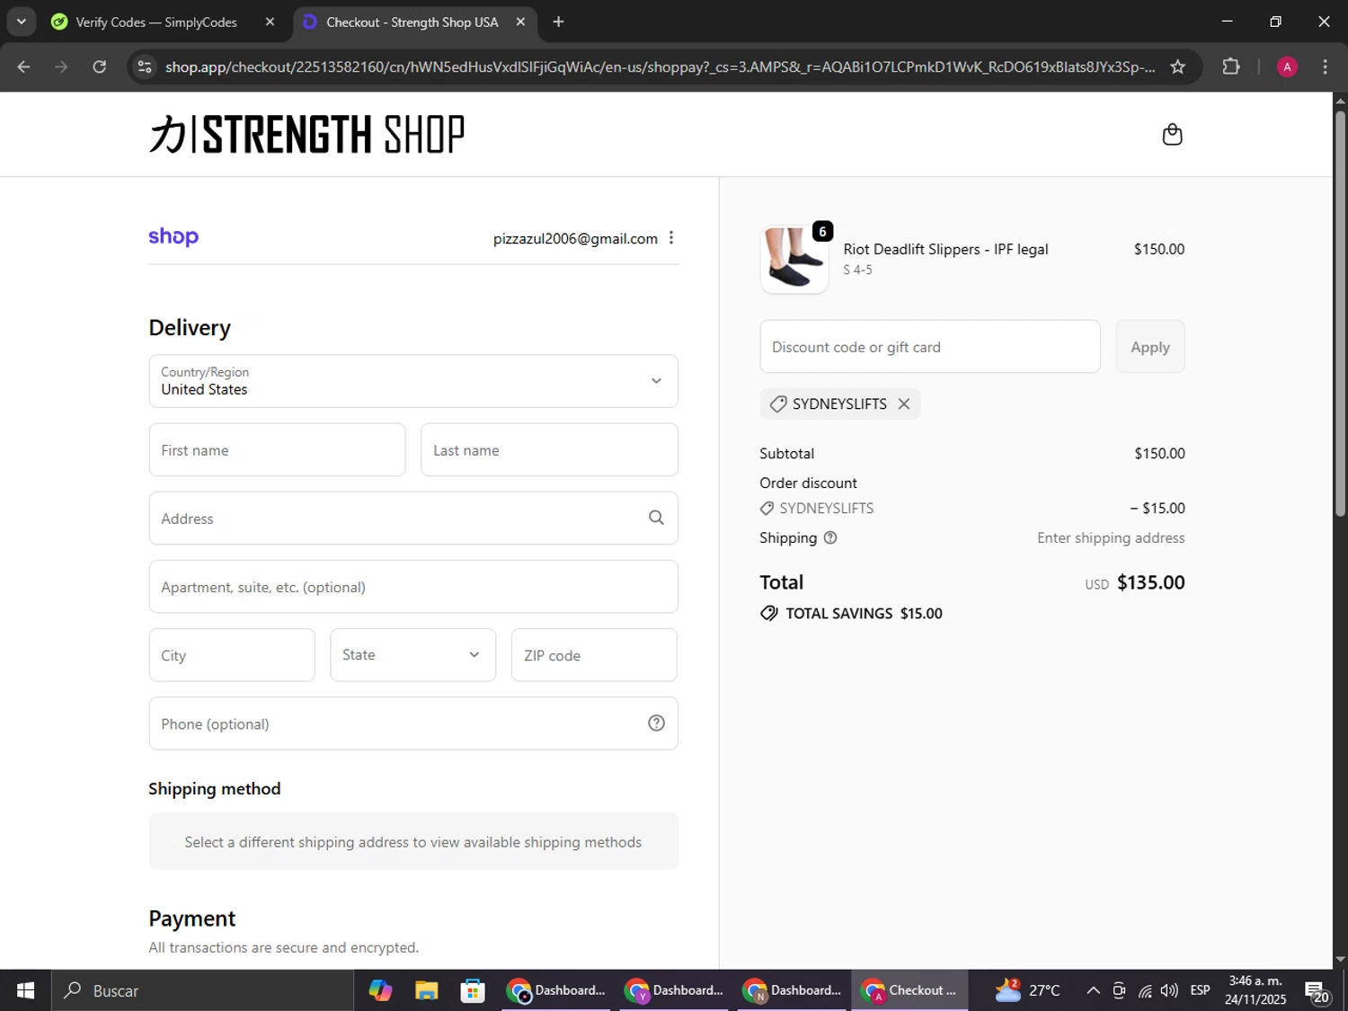Viewport: 1348px width, 1011px height.
Task: Click the Shop Pay logo
Action: click(173, 236)
